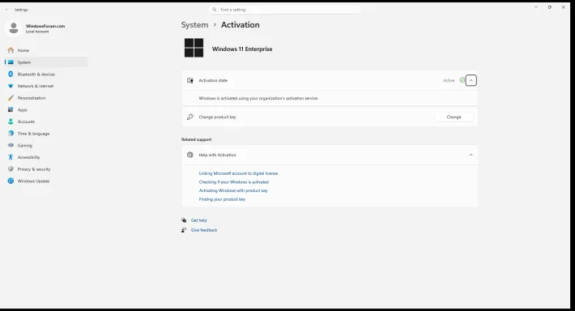This screenshot has height=311, width=575.
Task: Open Activating Windows with product key link
Action: pos(233,190)
